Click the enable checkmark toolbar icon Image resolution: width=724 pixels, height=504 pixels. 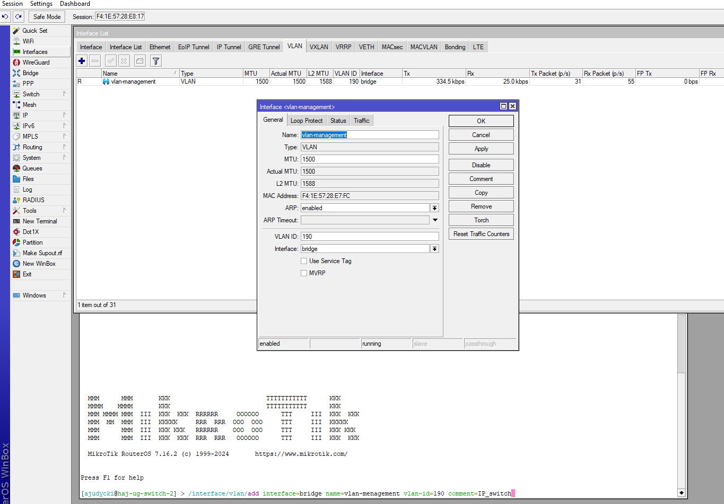click(111, 61)
